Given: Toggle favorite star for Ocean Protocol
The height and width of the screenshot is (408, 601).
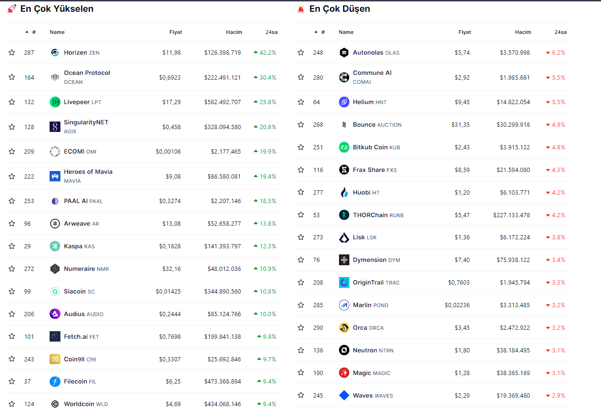Looking at the screenshot, I should [x=12, y=77].
